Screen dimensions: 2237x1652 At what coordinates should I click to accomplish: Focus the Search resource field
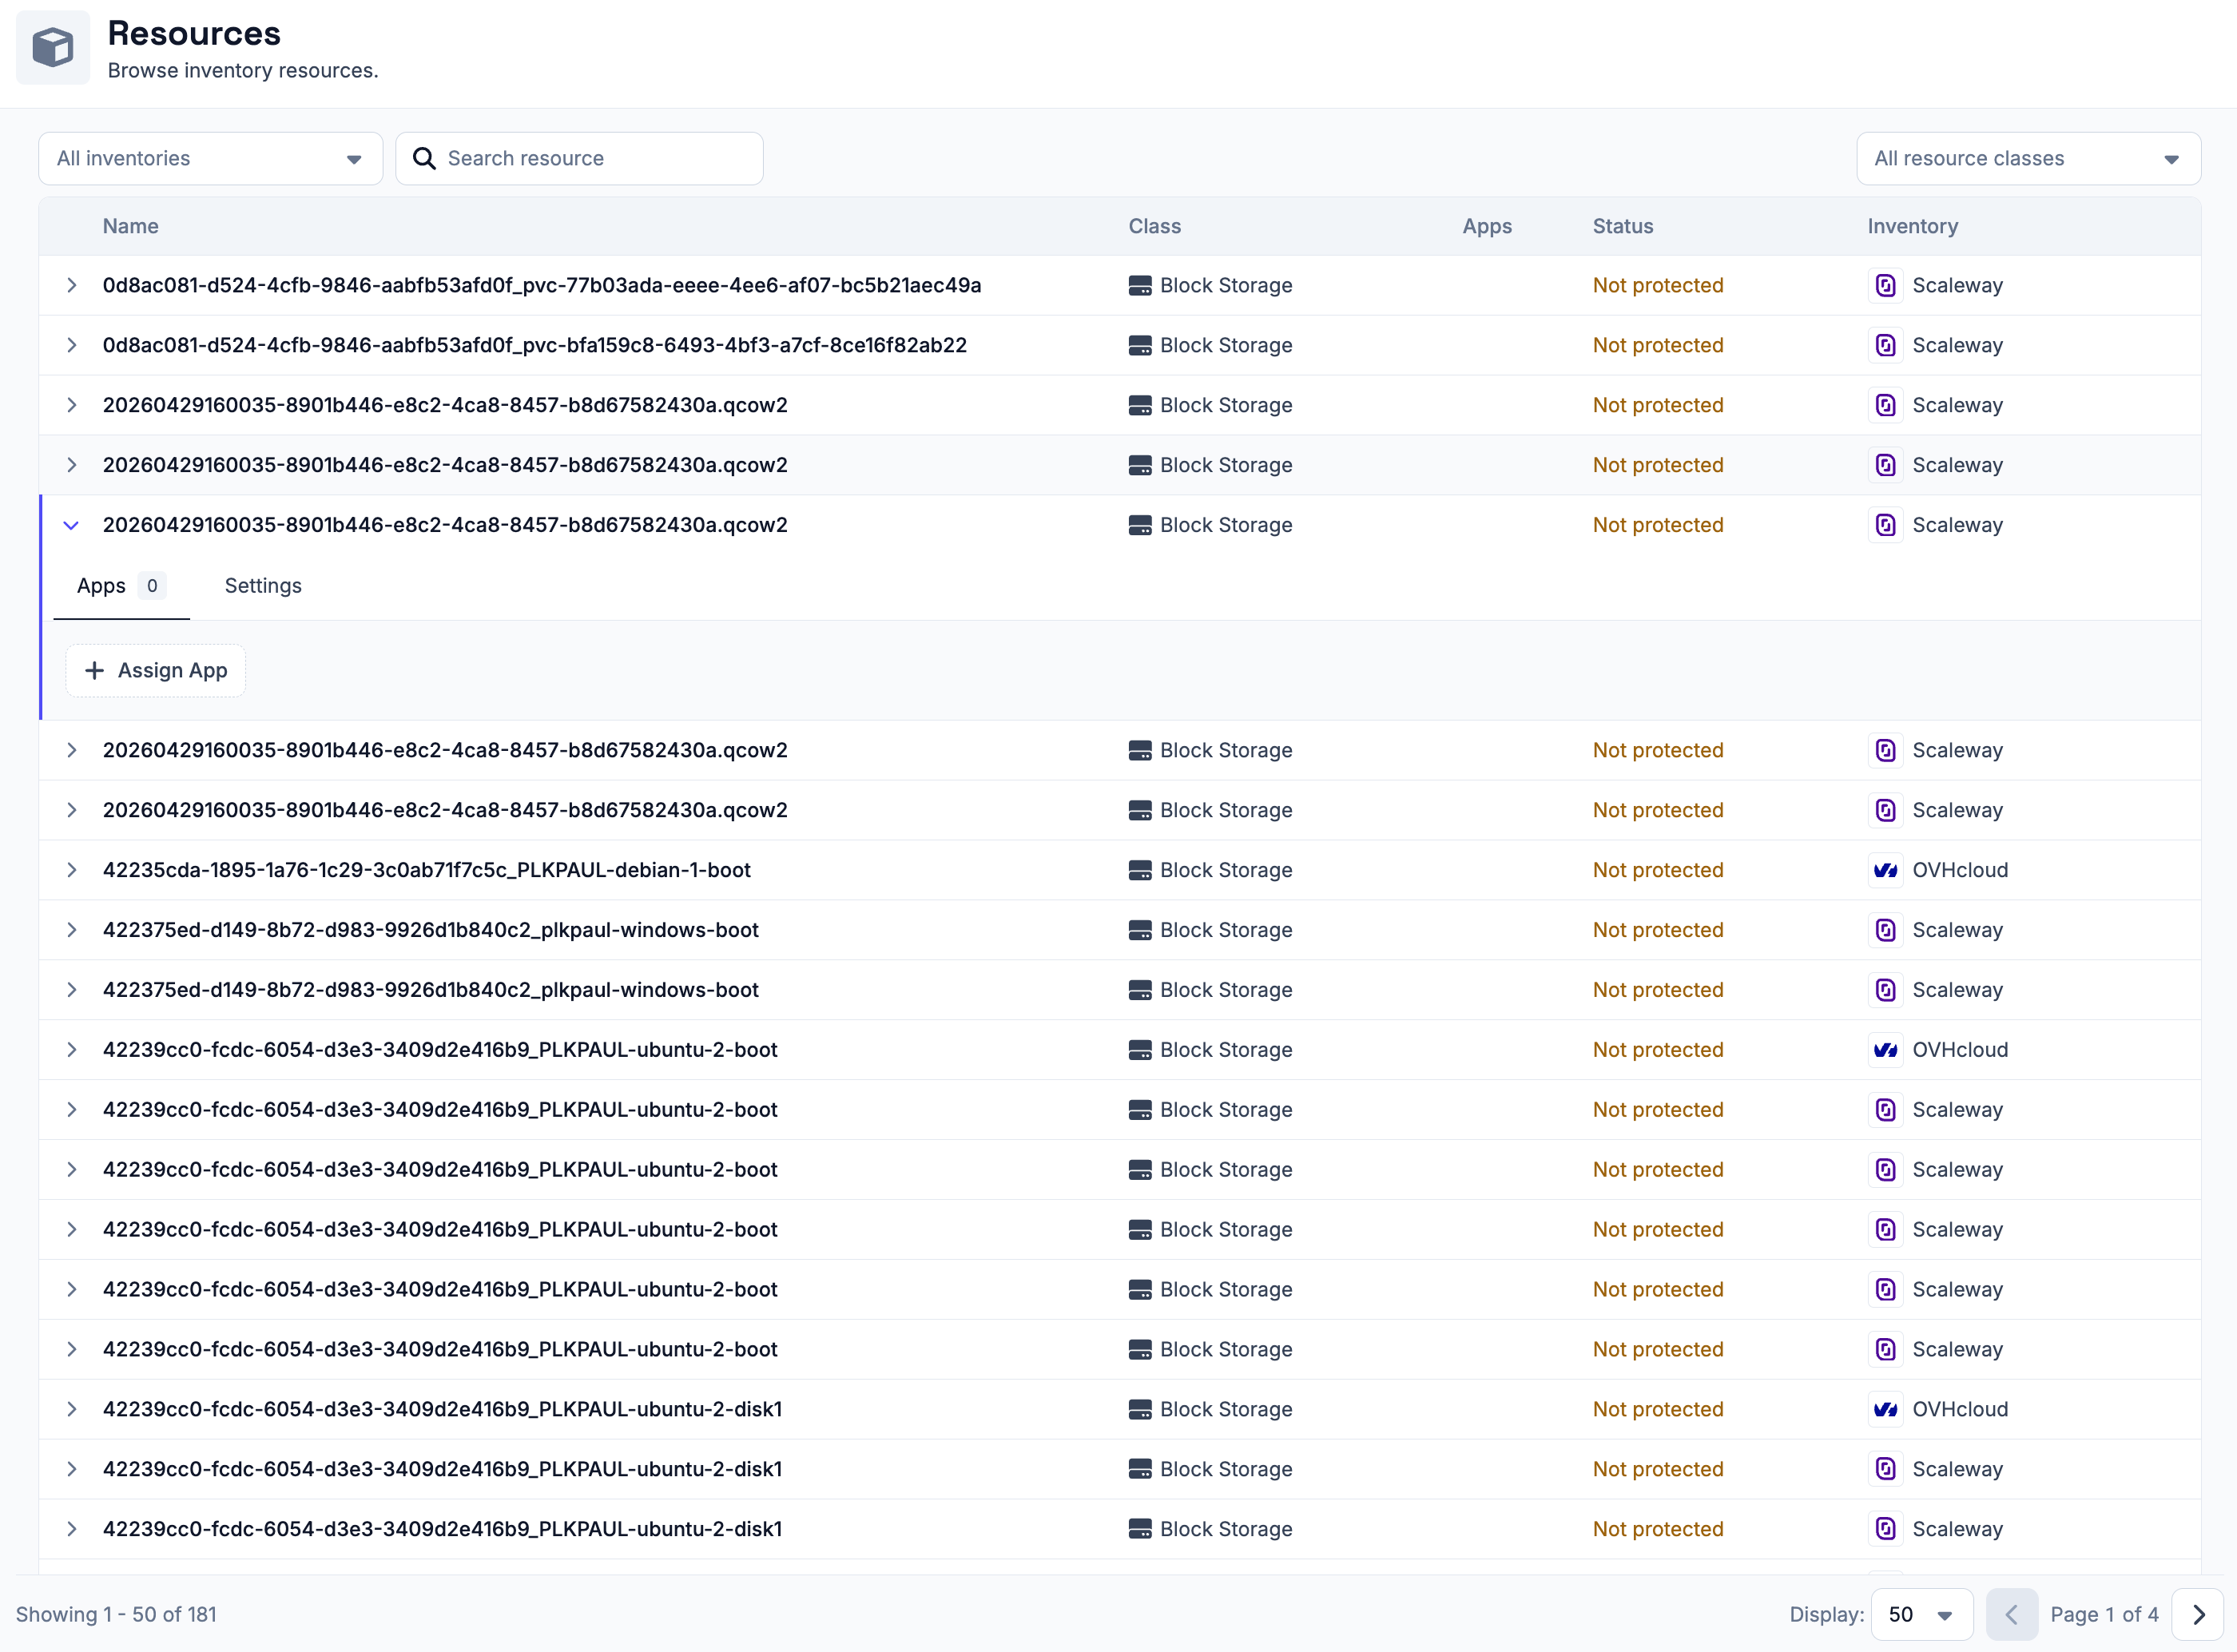tap(580, 159)
